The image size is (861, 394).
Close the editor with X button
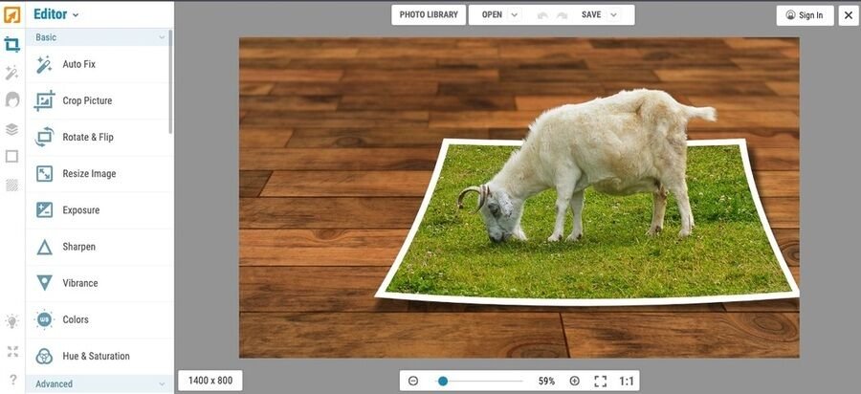point(849,15)
